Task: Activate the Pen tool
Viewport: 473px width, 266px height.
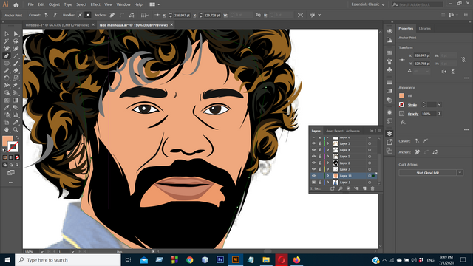Action: point(7,56)
